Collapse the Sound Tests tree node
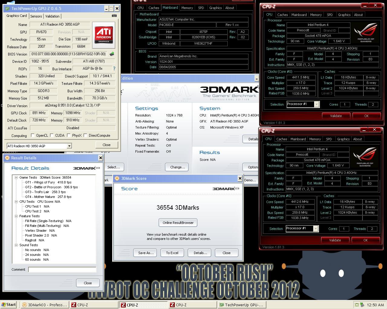Image resolution: width=387 pixels, height=309 pixels. click(x=16, y=245)
